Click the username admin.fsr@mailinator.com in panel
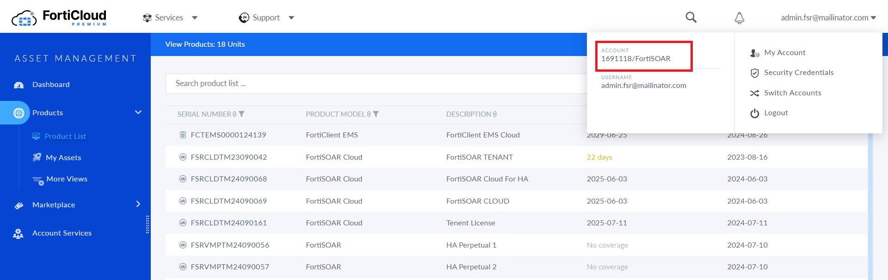888x280 pixels. click(x=644, y=86)
